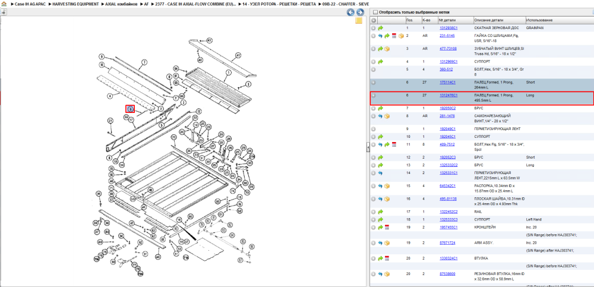Click package box icon for part 477-73108
This screenshot has height=287, width=594.
pos(387,49)
